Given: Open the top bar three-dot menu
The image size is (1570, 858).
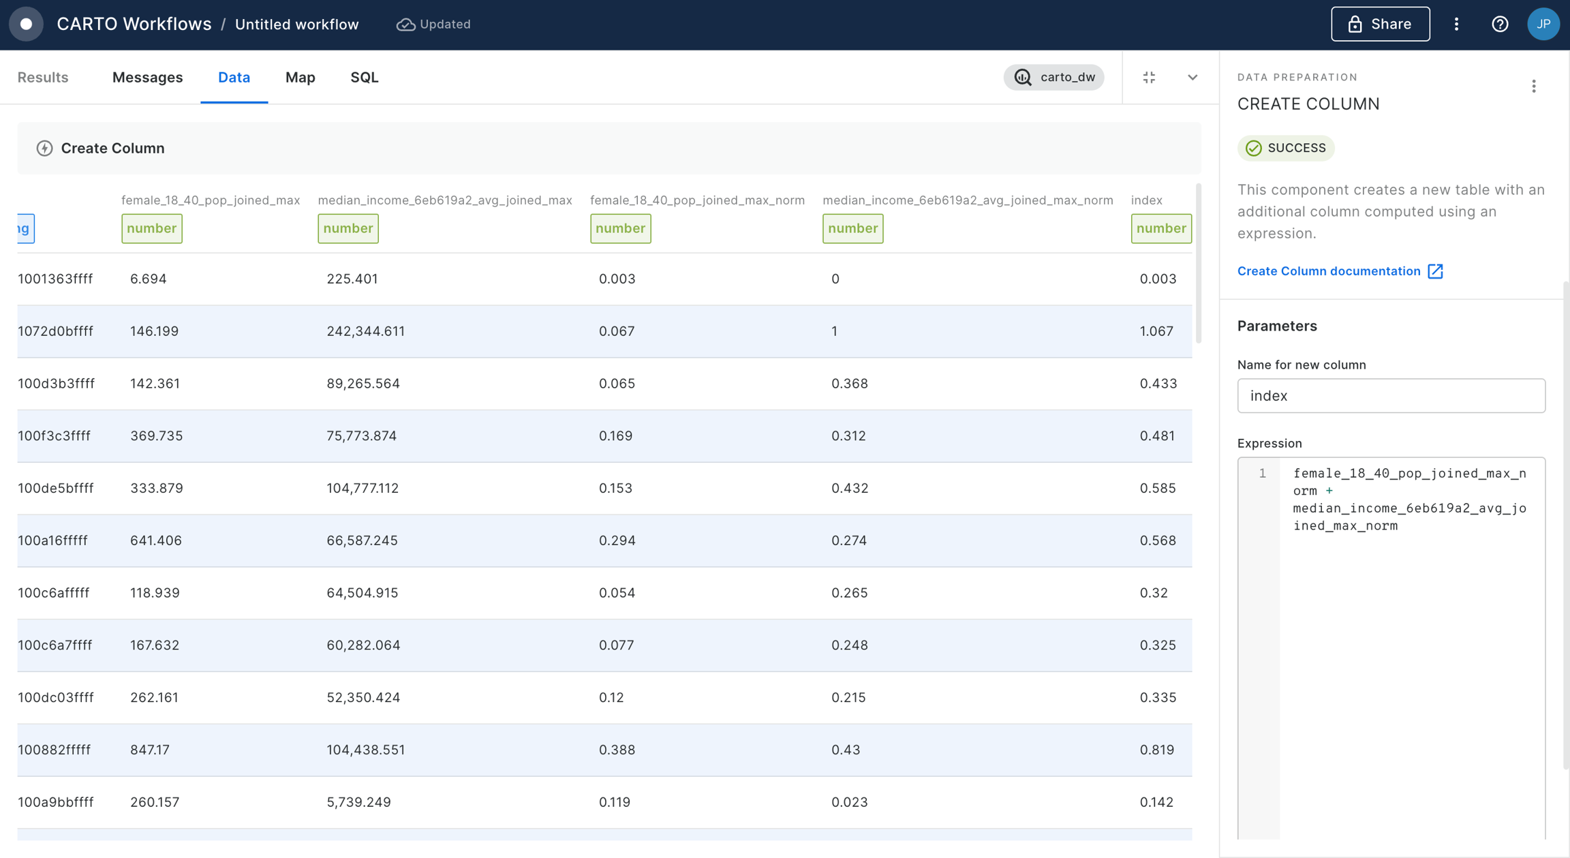Looking at the screenshot, I should tap(1456, 25).
